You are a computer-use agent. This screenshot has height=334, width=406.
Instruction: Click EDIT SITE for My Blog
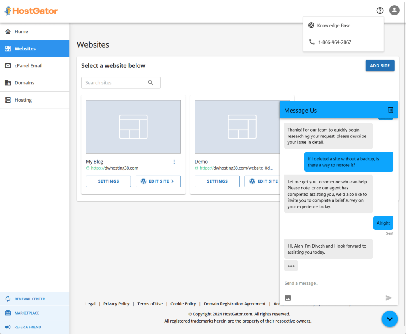click(158, 181)
